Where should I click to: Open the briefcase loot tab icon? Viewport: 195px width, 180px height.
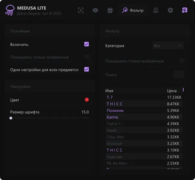110,10
